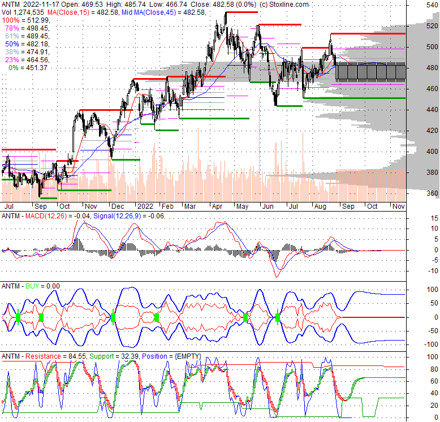Screen dimensions: 440x422
Task: Select the May month label on time axis
Action: [x=242, y=206]
